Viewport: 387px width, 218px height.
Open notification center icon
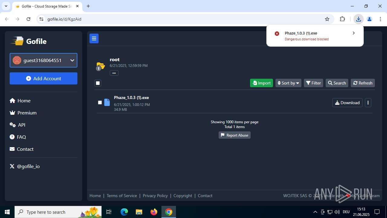tap(377, 212)
